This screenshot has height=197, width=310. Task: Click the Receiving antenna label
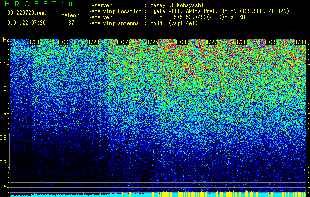tap(113, 23)
